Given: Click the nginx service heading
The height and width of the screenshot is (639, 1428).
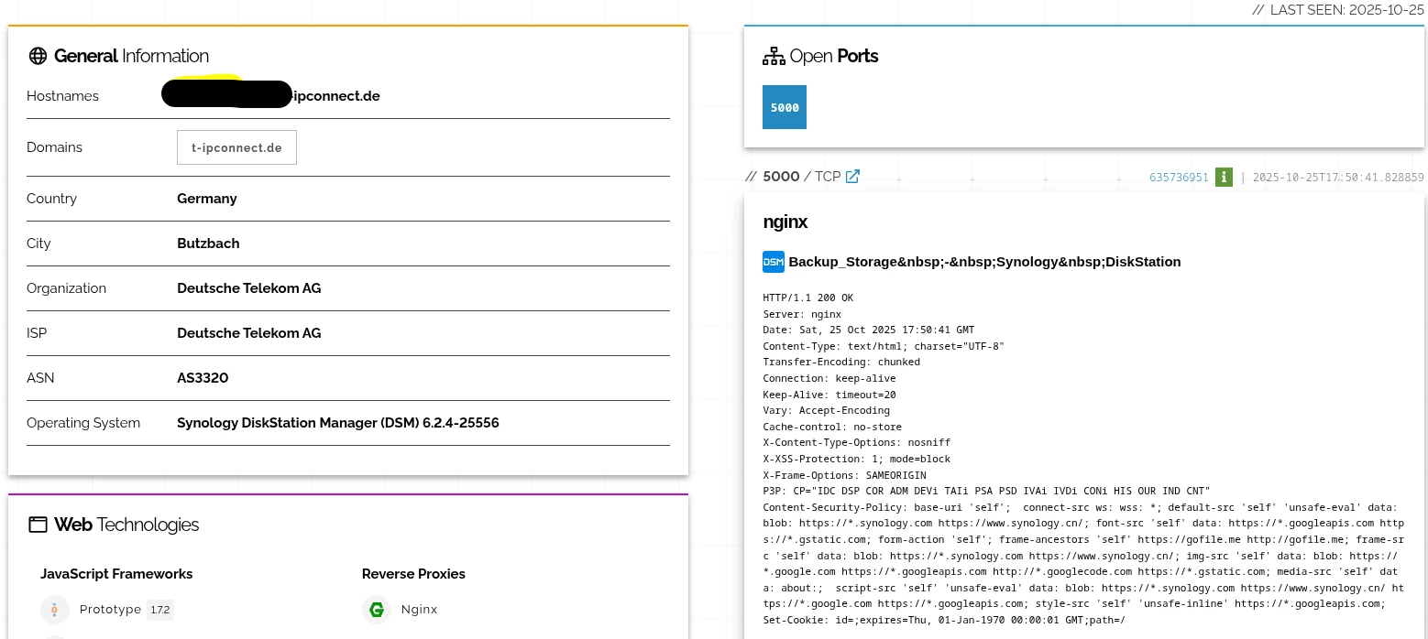Looking at the screenshot, I should tap(785, 222).
